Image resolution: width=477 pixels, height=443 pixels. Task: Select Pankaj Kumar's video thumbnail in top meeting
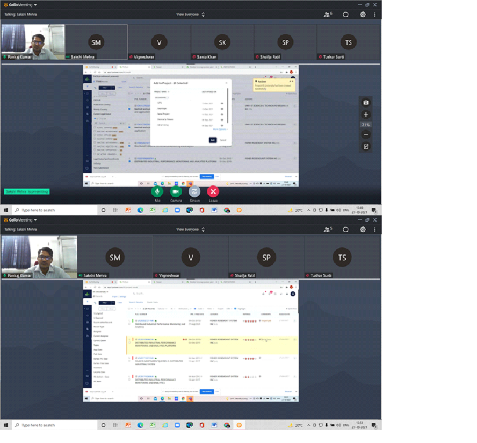32,42
